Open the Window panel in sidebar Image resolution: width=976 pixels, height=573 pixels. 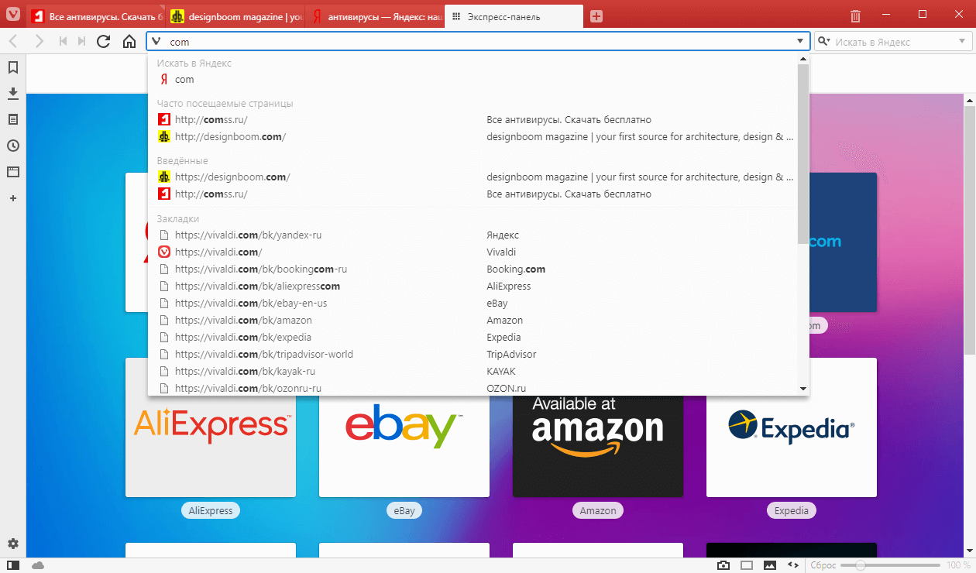tap(12, 172)
